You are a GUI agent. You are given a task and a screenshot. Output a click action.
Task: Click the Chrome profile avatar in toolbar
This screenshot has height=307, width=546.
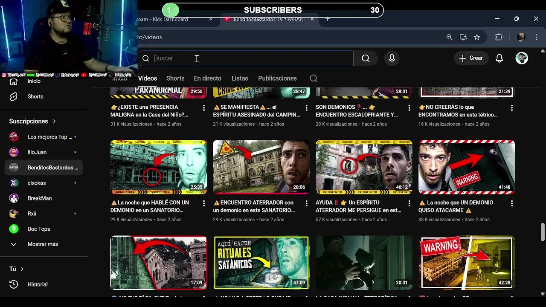pyautogui.click(x=521, y=38)
